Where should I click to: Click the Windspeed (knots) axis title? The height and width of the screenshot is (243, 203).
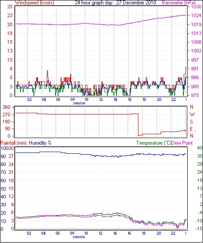coord(34,3)
